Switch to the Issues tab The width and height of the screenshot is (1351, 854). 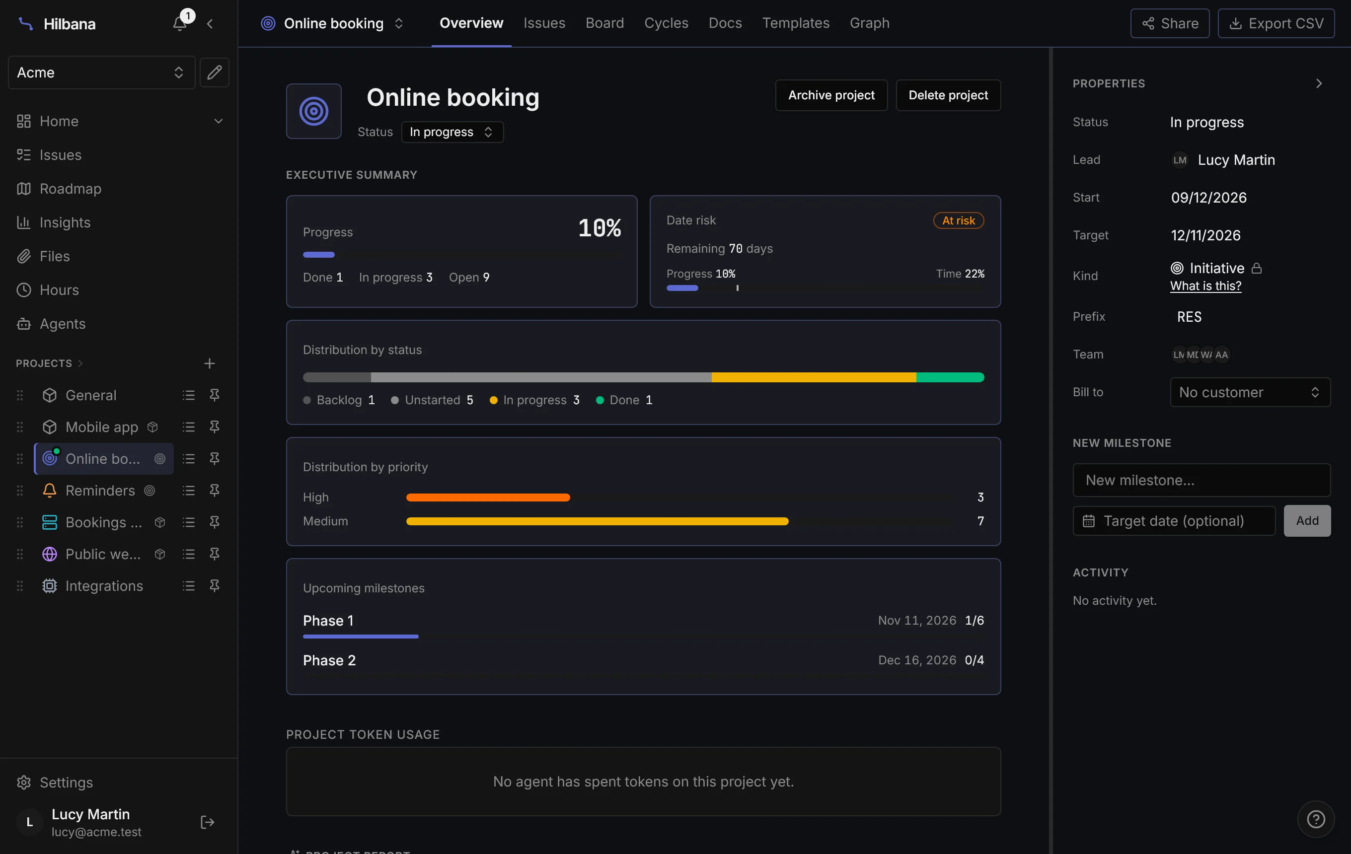pyautogui.click(x=544, y=23)
